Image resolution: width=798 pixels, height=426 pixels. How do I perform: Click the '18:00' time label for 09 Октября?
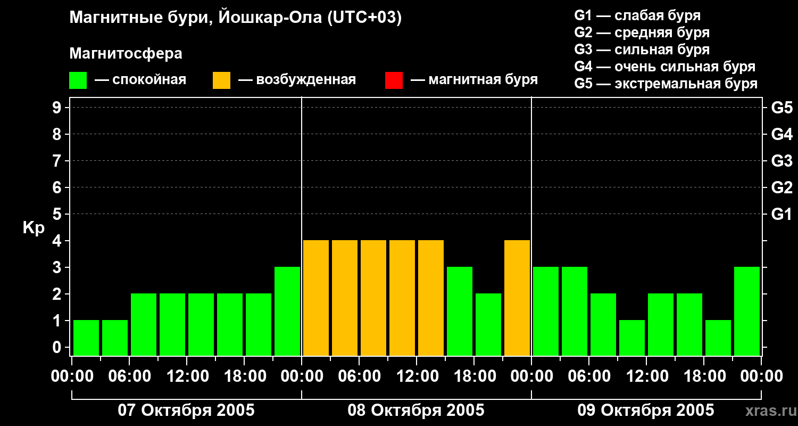704,376
